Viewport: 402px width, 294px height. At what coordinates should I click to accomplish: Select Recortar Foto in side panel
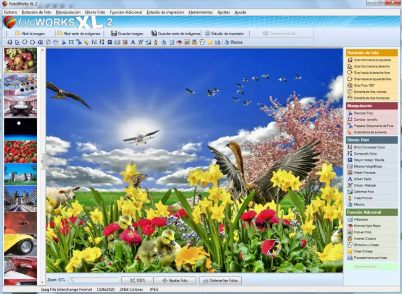point(372,113)
